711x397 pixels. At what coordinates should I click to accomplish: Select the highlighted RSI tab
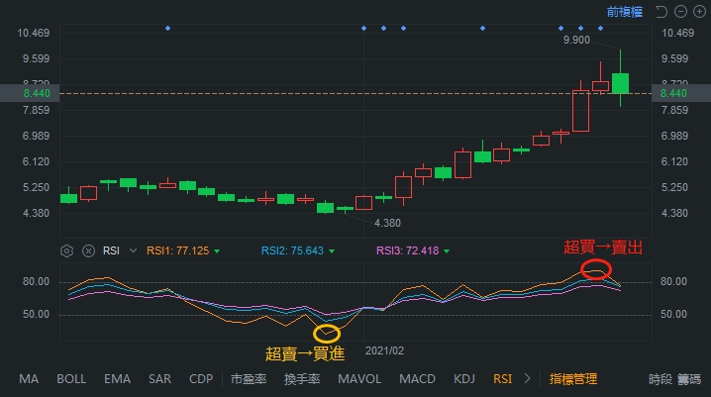pyautogui.click(x=502, y=379)
